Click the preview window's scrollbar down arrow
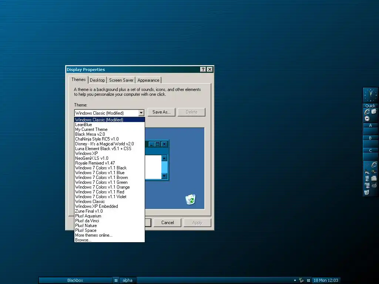The width and height of the screenshot is (379, 284). 164,176
